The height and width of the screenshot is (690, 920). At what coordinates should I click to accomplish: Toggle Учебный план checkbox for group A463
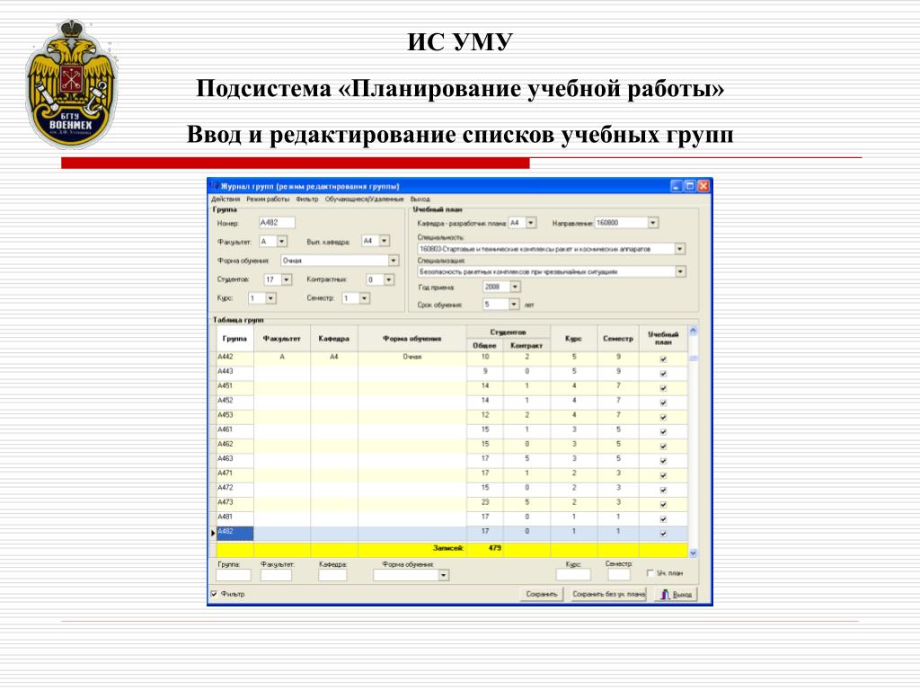[x=664, y=461]
